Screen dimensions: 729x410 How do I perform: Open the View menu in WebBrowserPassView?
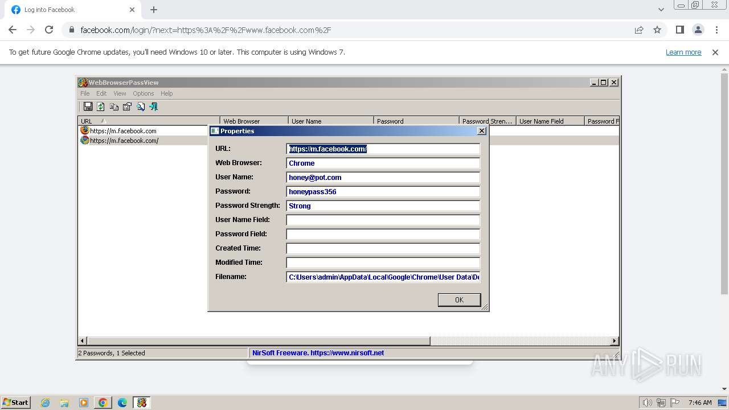[120, 93]
